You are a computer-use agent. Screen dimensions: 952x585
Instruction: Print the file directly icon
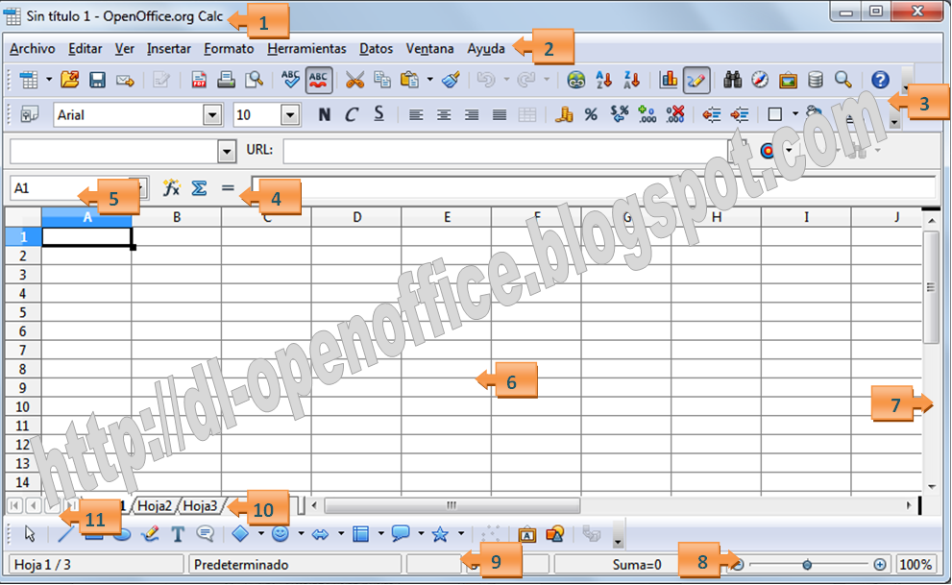click(226, 80)
